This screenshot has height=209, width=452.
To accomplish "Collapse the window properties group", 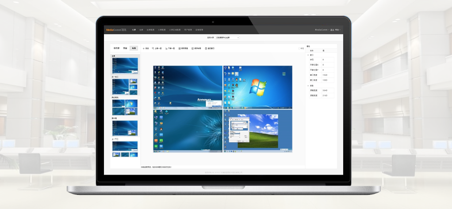I will (x=308, y=55).
